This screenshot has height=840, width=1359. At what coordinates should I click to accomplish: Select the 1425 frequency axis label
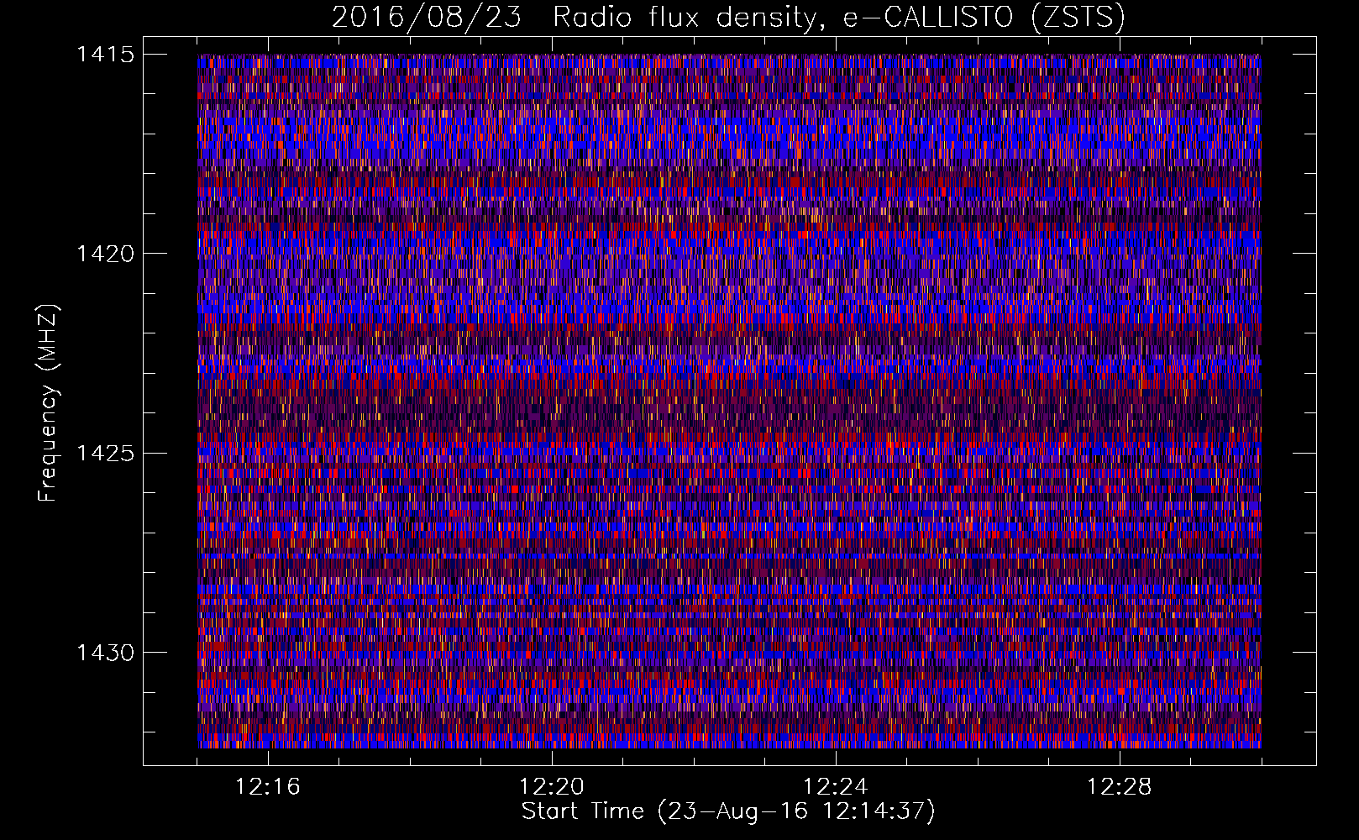105,454
